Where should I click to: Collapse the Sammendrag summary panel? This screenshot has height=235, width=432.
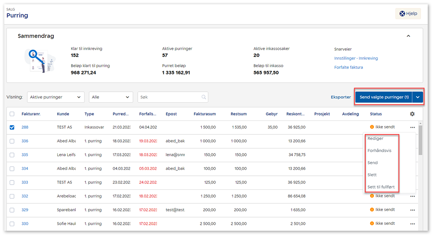tap(408, 36)
